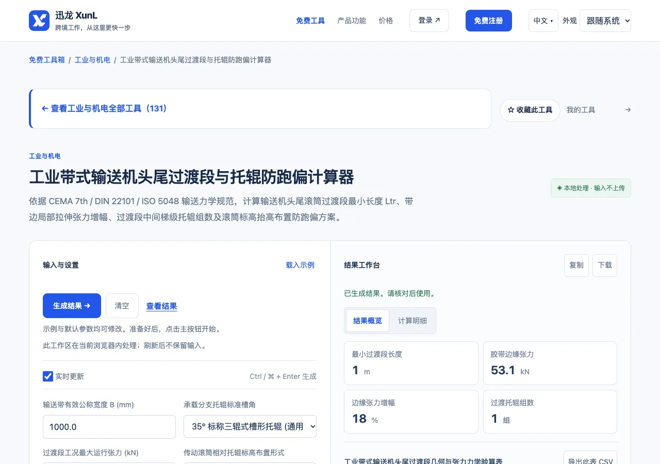Image resolution: width=660 pixels, height=464 pixels.
Task: Go to 工业与机电 breadcrumb
Action: click(x=92, y=60)
